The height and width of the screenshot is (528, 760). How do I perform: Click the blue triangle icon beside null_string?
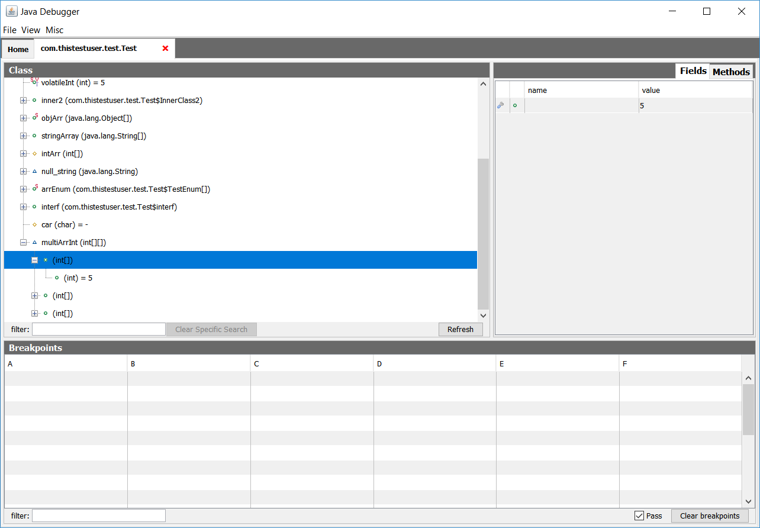pos(34,172)
